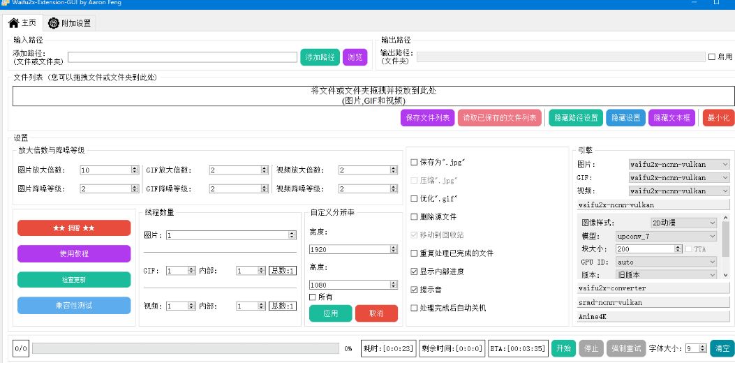Adjust 宽度 width 1920 spinner
Image resolution: width=735 pixels, height=379 pixels.
tap(394, 249)
